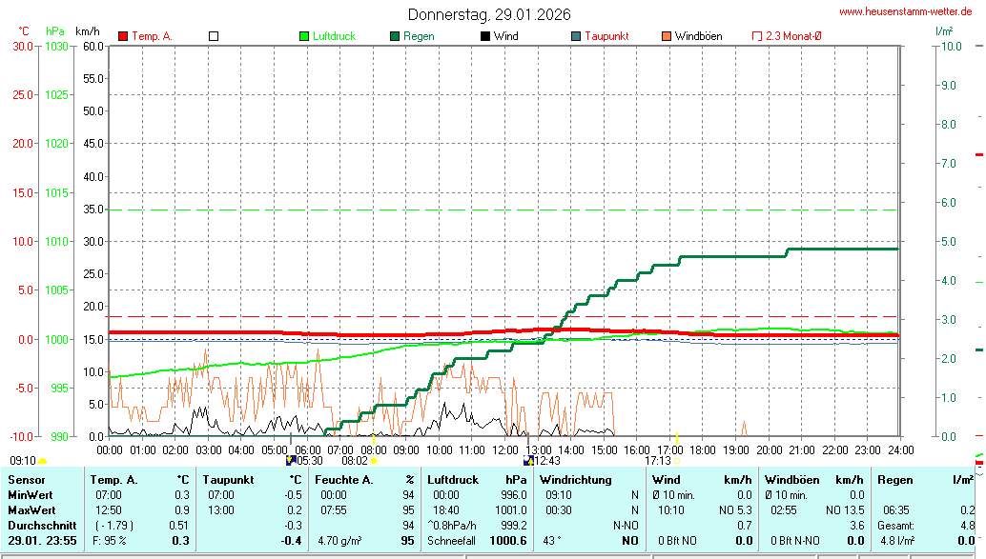Click the sunrise sun icon at 08:02
Image resolution: width=986 pixels, height=559 pixels.
(x=374, y=461)
